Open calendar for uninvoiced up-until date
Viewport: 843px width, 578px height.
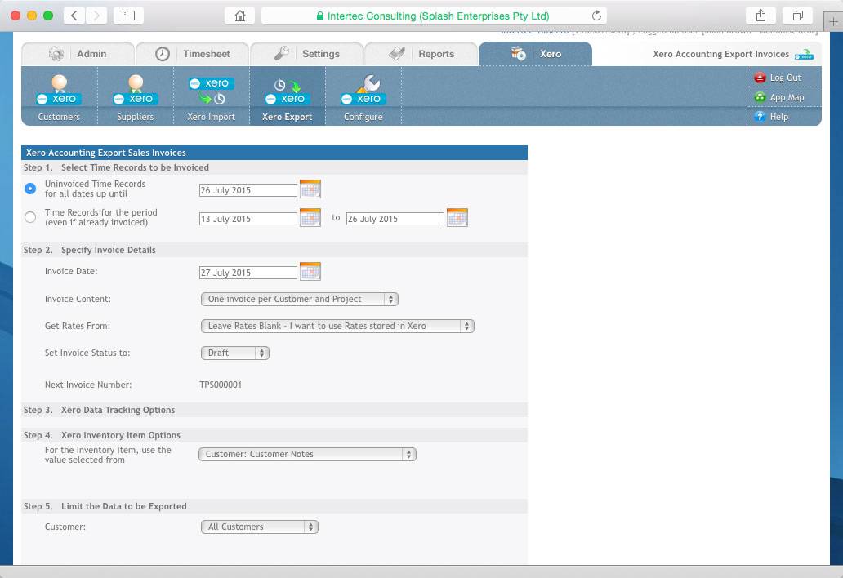point(310,189)
